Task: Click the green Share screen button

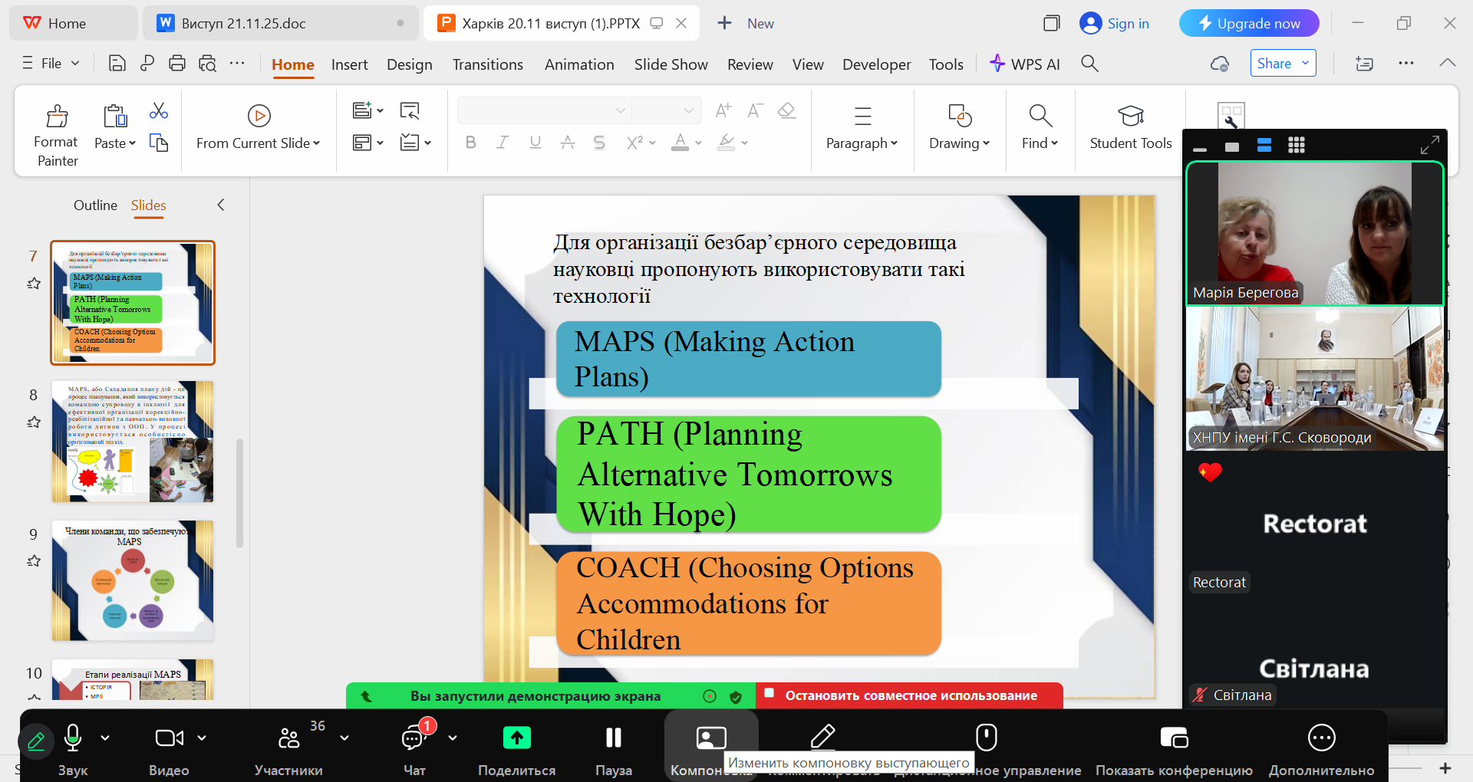Action: click(516, 738)
